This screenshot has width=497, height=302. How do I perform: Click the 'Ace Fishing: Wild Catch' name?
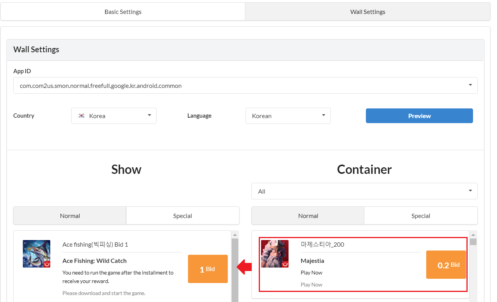click(94, 261)
